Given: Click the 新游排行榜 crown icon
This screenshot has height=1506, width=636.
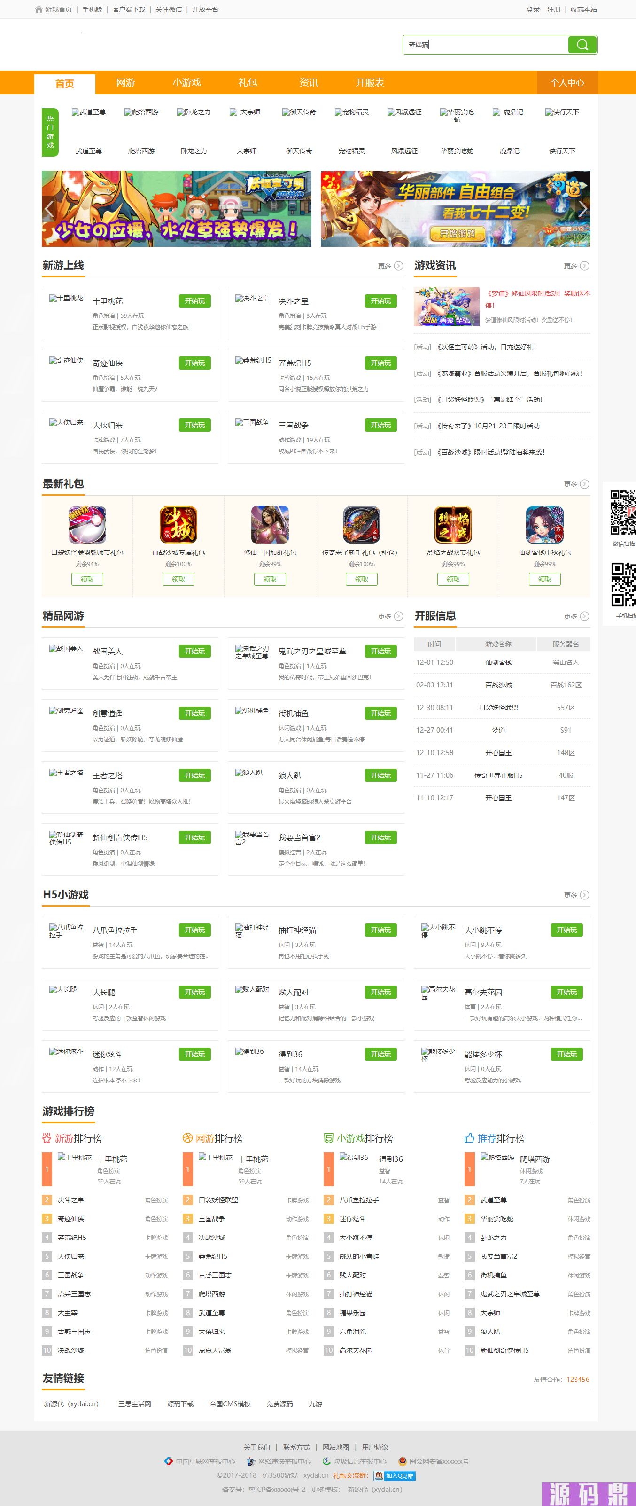Looking at the screenshot, I should point(47,1138).
